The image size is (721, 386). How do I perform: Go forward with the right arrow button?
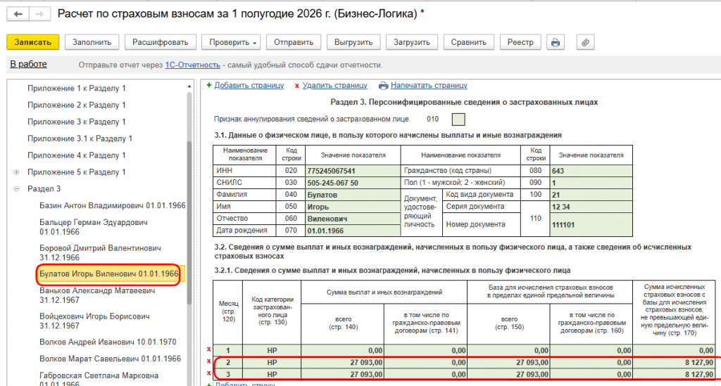[39, 14]
